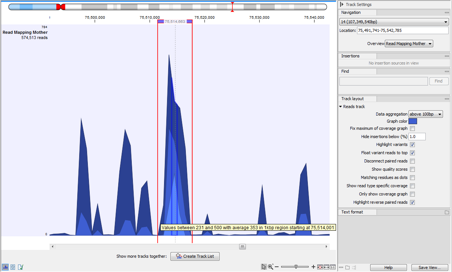Disable Highlight variants
Screen dimensions: 452x272
pyautogui.click(x=412, y=144)
